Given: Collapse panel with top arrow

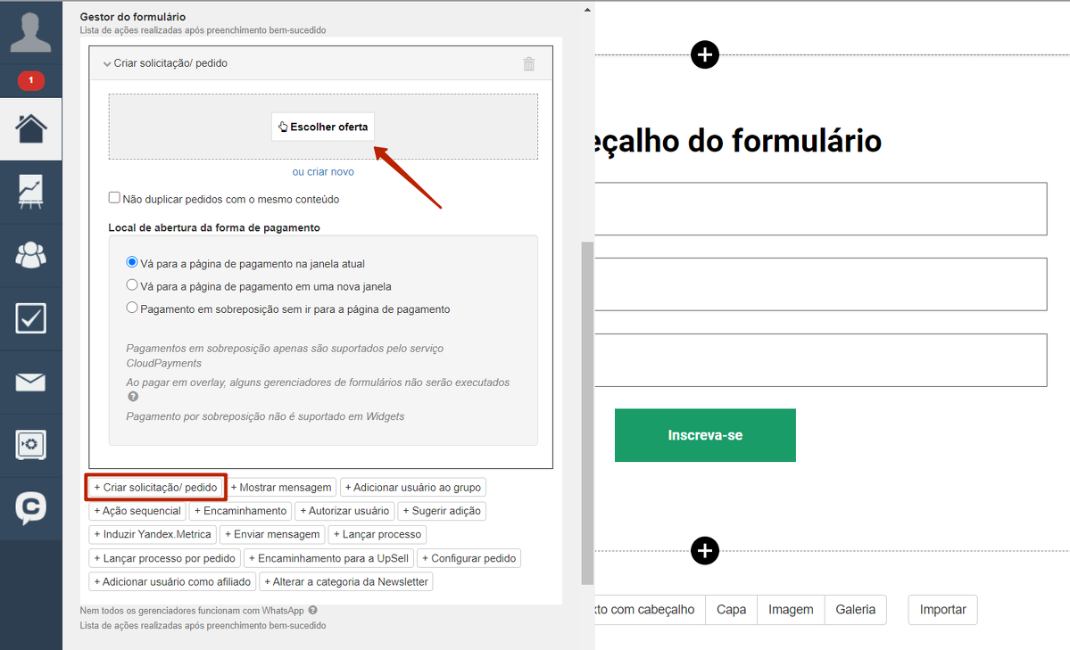Looking at the screenshot, I should (x=587, y=10).
